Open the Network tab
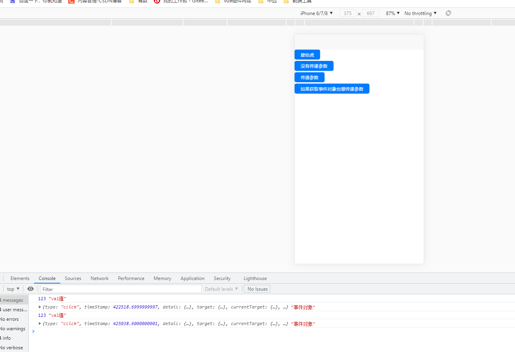Screen dimensions: 515x352 [100, 278]
